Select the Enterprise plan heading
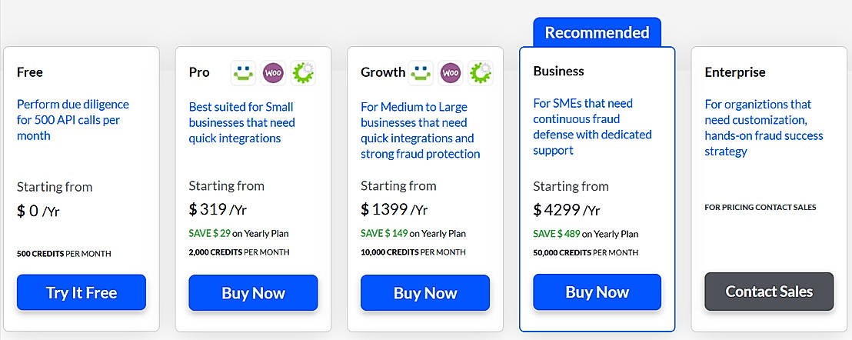852x340 pixels. tap(735, 72)
